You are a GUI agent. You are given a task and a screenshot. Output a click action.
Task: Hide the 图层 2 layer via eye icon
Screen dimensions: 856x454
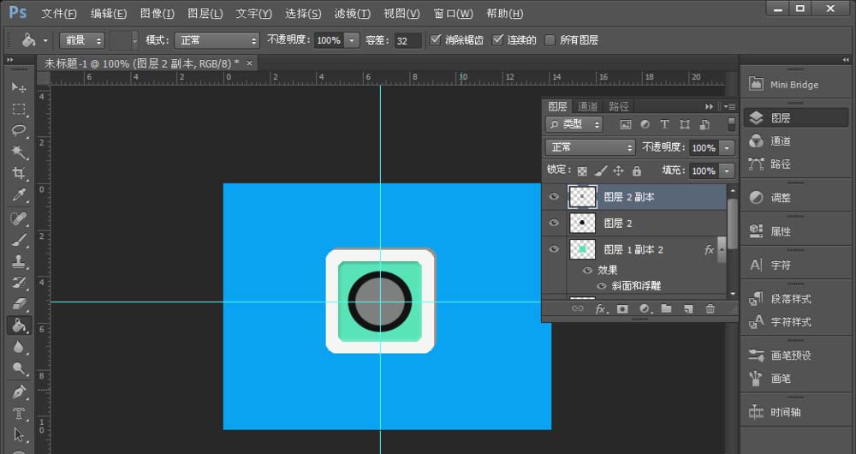pyautogui.click(x=554, y=223)
